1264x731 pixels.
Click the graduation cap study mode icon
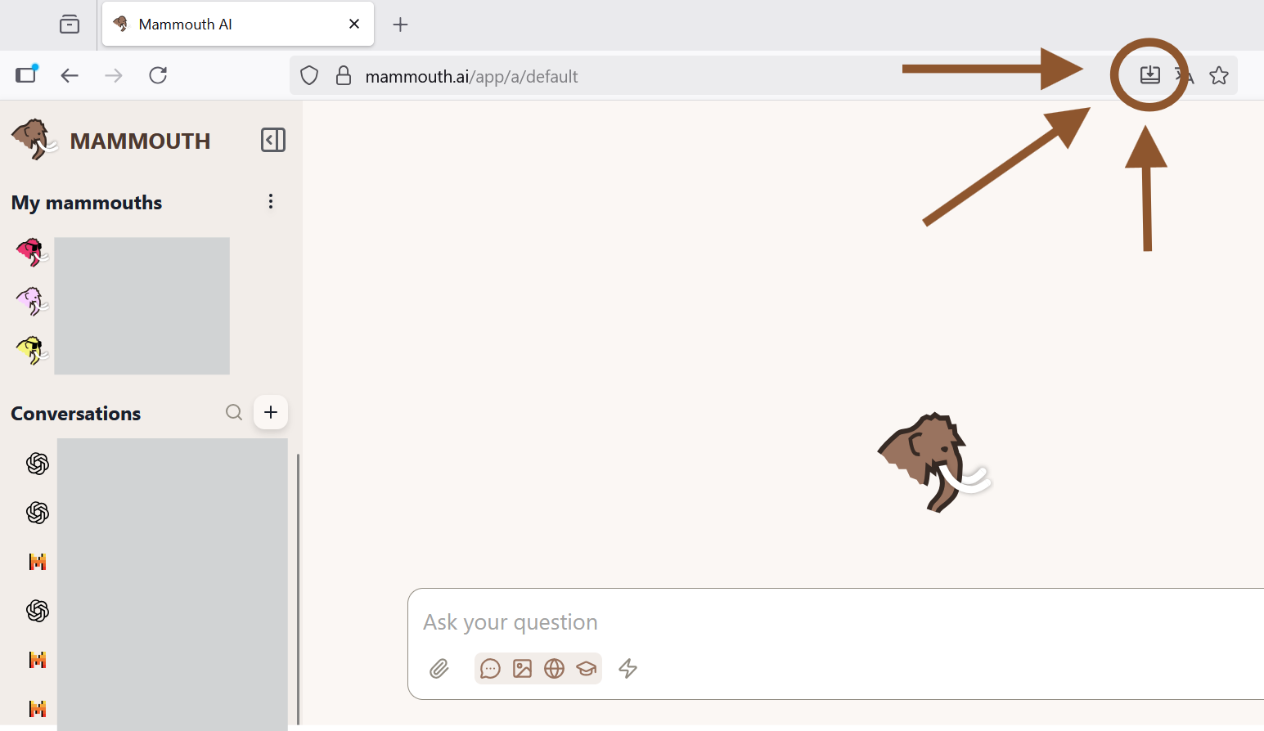click(x=587, y=669)
